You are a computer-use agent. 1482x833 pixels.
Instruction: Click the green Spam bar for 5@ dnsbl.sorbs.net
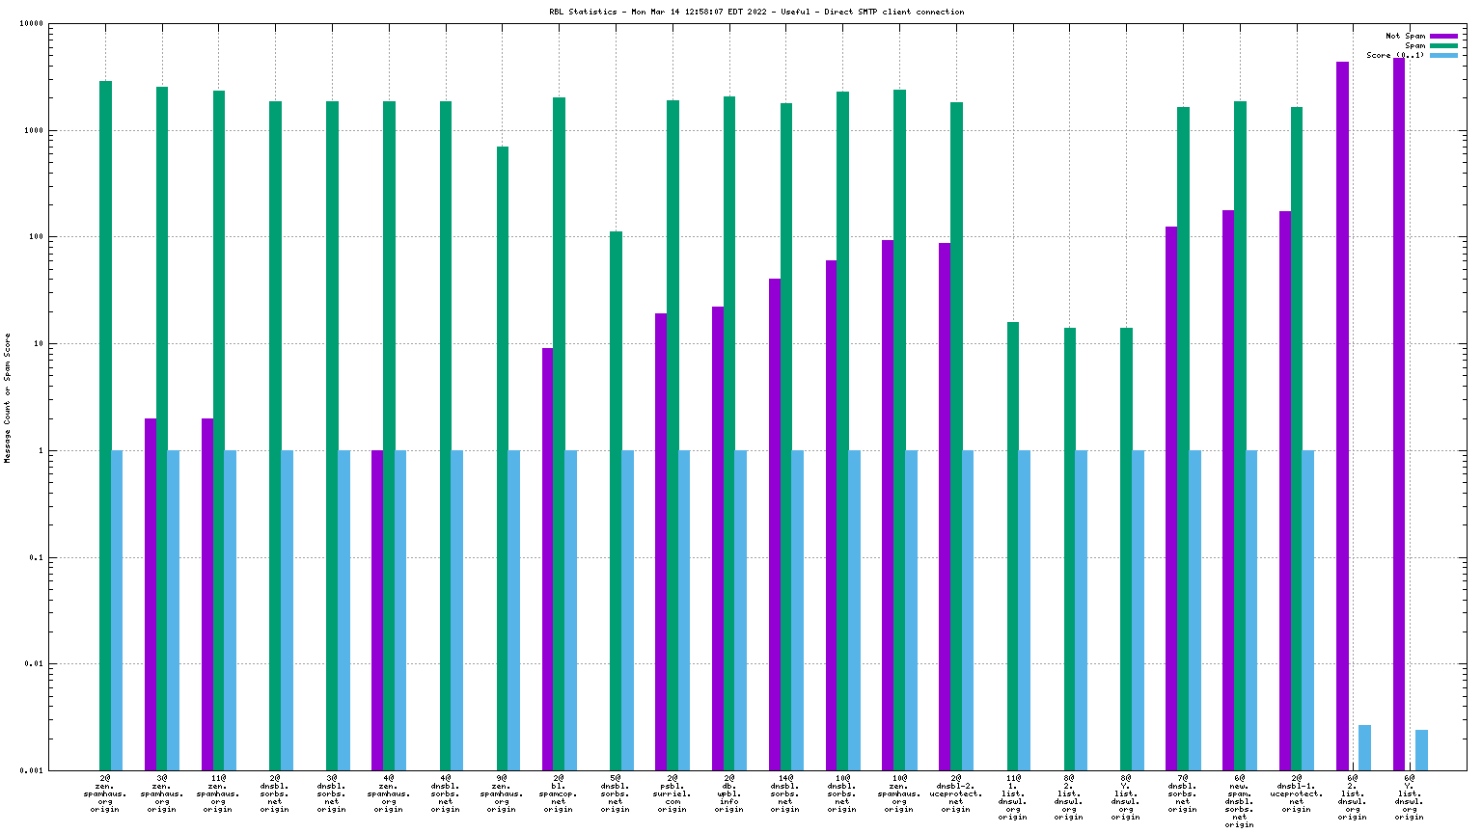[x=616, y=500]
